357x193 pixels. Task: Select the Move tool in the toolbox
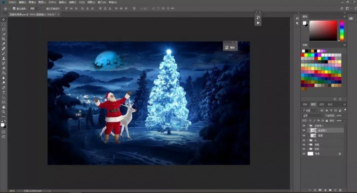tap(4, 20)
